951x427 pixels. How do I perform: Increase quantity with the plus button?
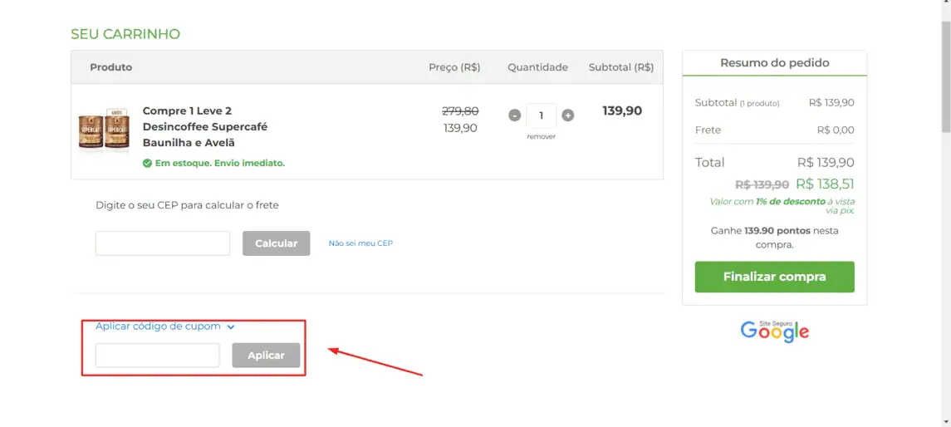tap(567, 115)
